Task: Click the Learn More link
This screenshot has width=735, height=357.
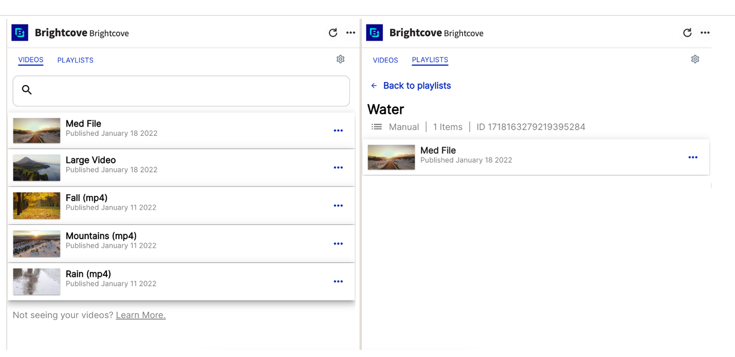Action: [x=141, y=315]
